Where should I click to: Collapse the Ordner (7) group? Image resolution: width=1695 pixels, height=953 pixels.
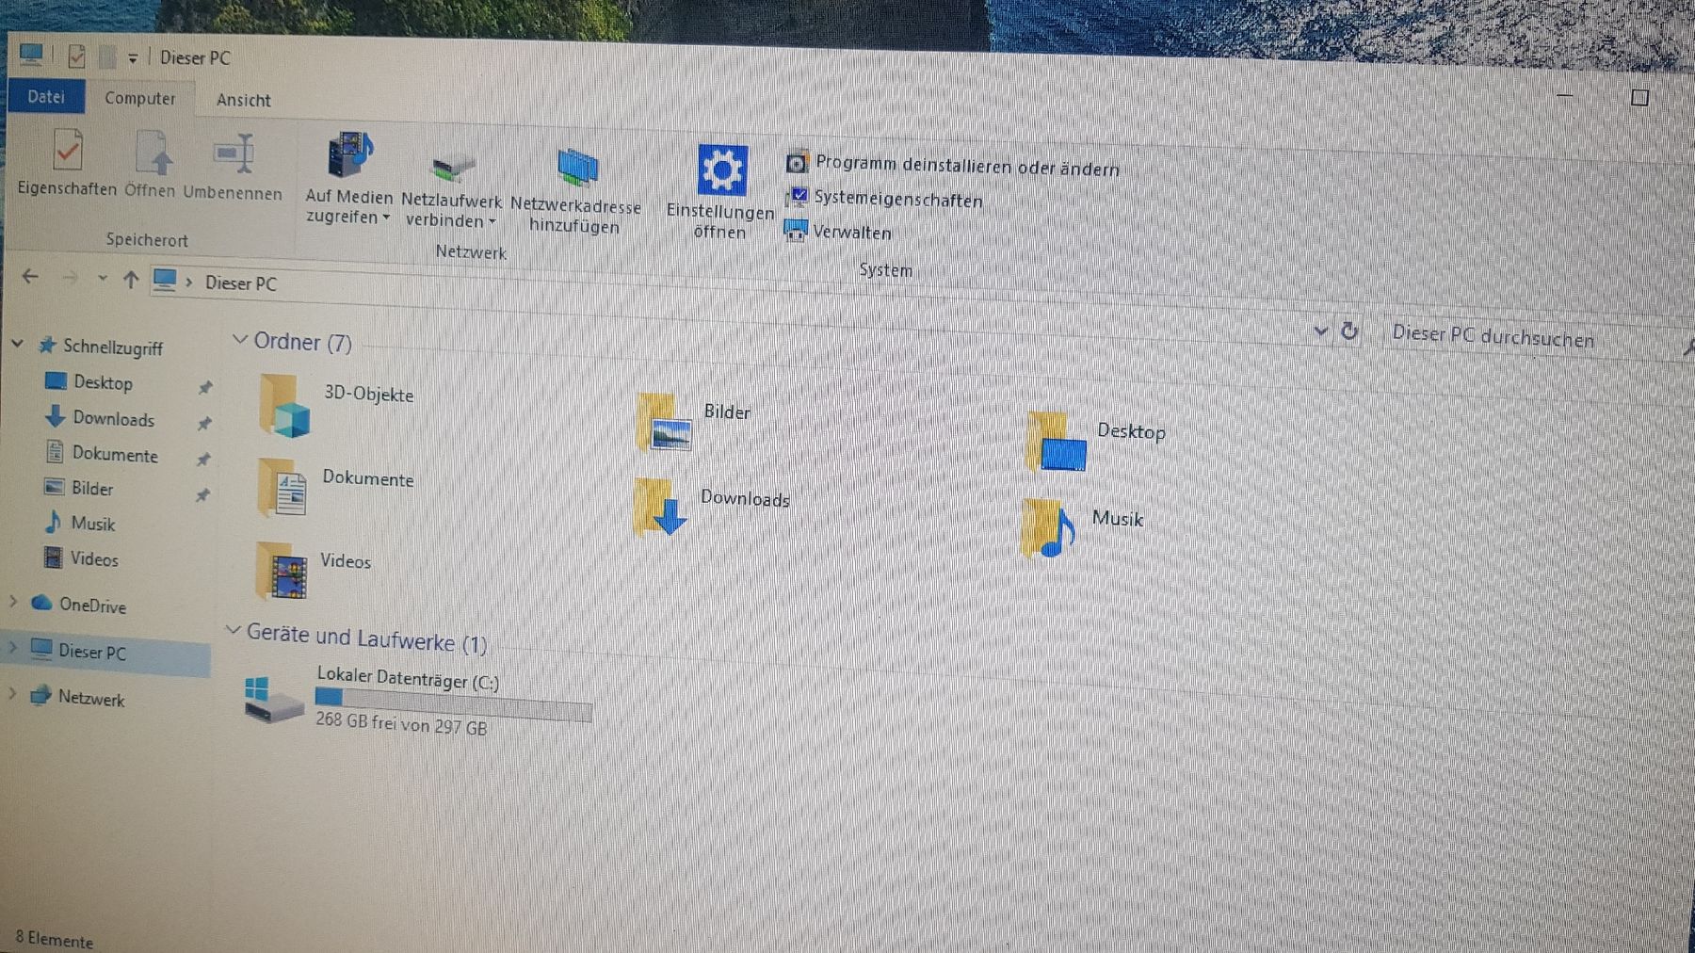coord(240,339)
